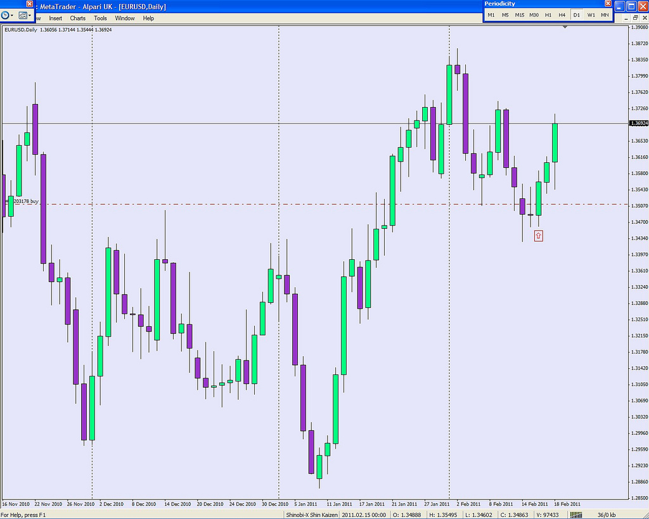Open the Window menu
The height and width of the screenshot is (519, 649).
point(125,18)
